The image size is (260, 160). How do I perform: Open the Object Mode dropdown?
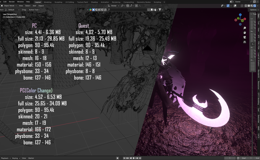(9, 5)
